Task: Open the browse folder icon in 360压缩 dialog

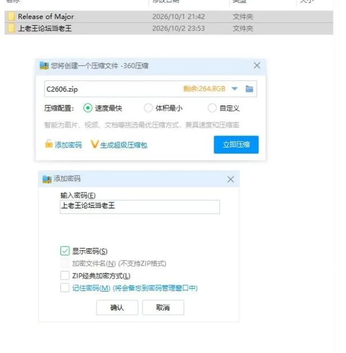Action: [x=249, y=89]
